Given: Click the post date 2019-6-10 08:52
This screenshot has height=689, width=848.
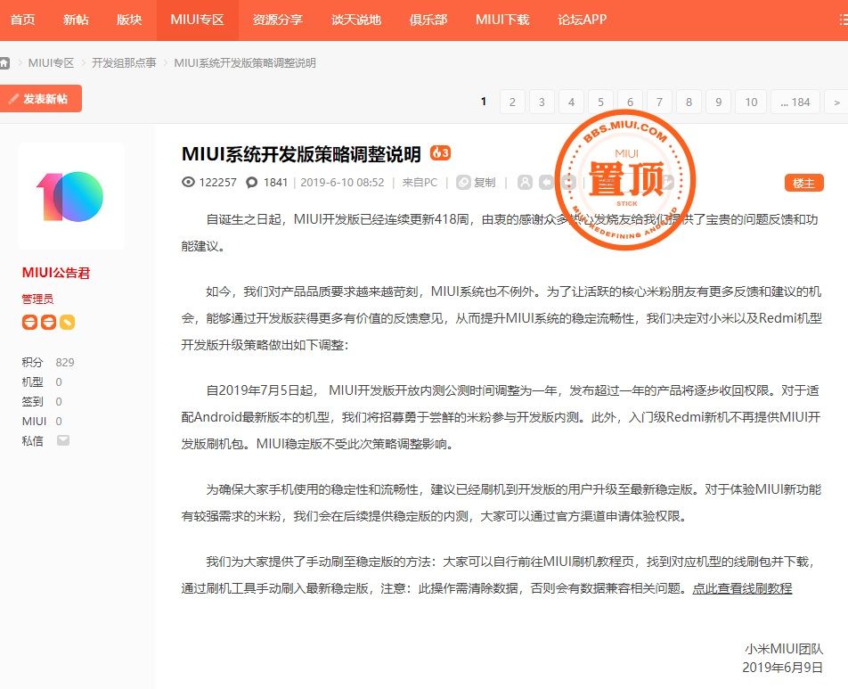Looking at the screenshot, I should [x=342, y=183].
